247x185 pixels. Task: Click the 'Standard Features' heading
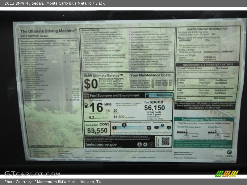click(90, 30)
